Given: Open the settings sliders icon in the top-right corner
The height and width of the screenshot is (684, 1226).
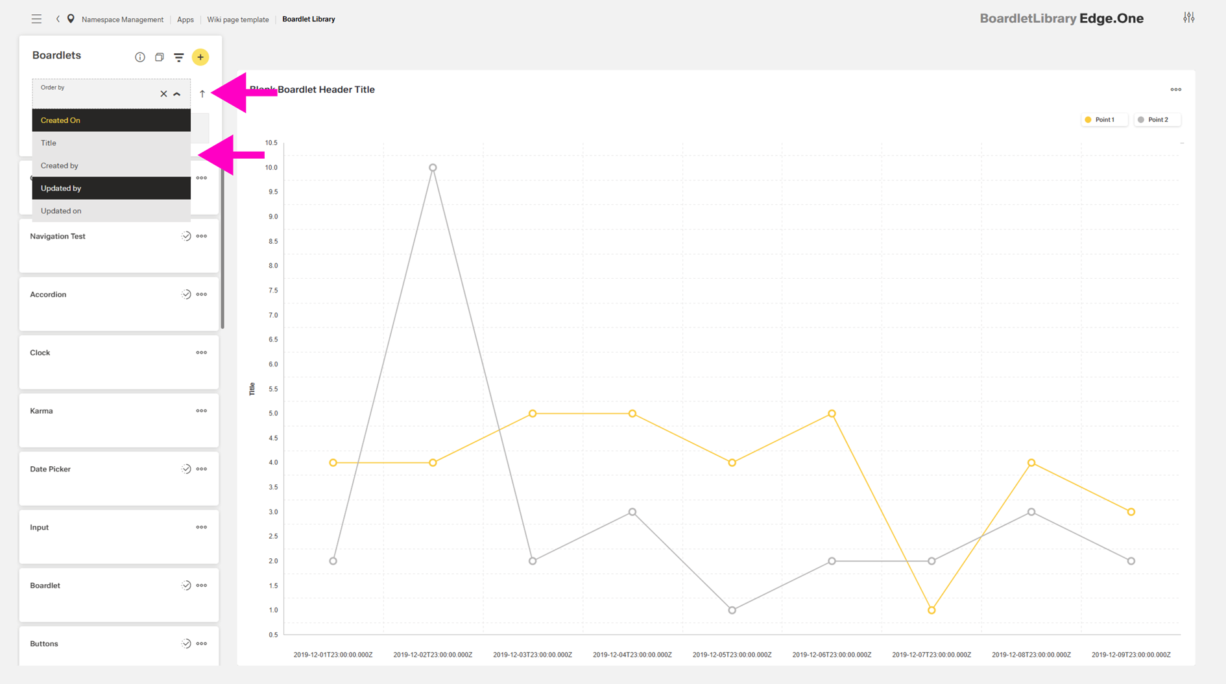Looking at the screenshot, I should pos(1189,18).
